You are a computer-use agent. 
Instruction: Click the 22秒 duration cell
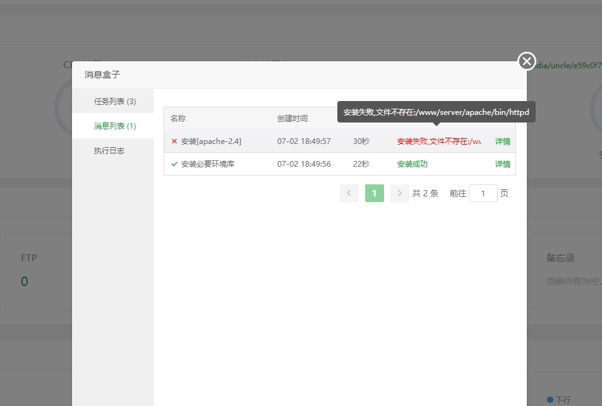[x=361, y=164]
